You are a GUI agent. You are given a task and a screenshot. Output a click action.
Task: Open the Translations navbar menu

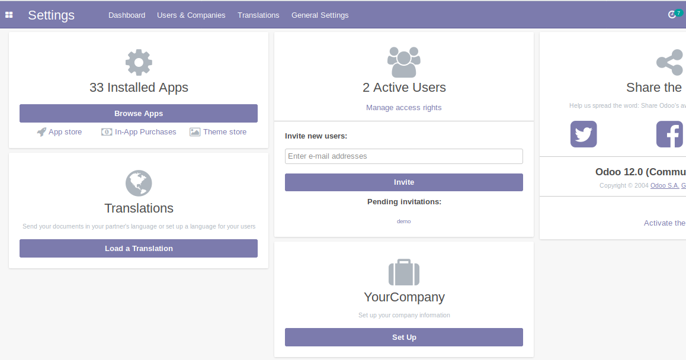click(x=258, y=15)
